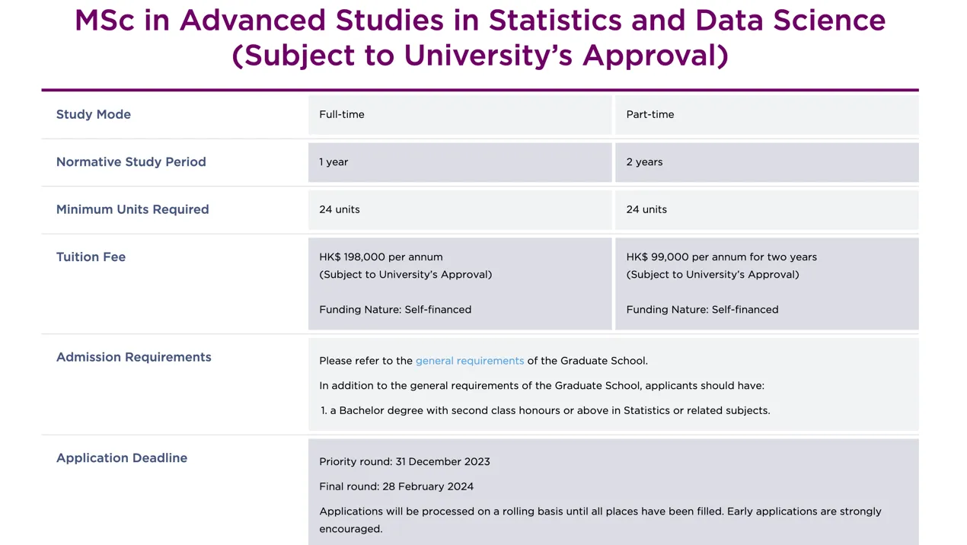Screen dimensions: 967x545
Task: Click the part-time Funding Nature: Self-financed text
Action: (702, 310)
